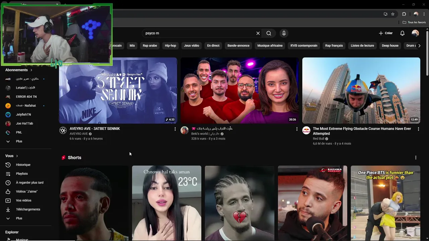
Task: Show next category chips with the right arrow
Action: (x=419, y=46)
